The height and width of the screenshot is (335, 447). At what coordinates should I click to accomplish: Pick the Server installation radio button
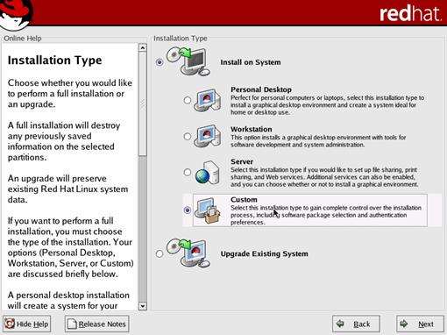(188, 172)
